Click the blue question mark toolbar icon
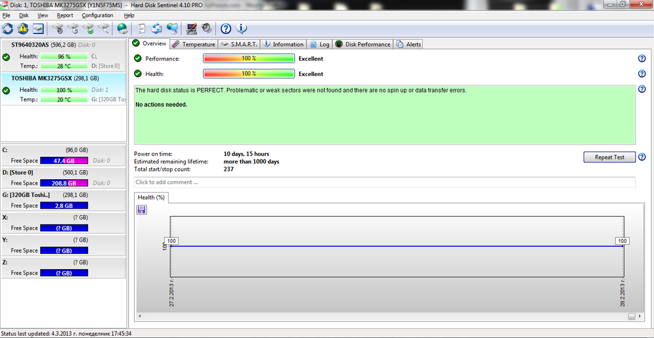 225,29
